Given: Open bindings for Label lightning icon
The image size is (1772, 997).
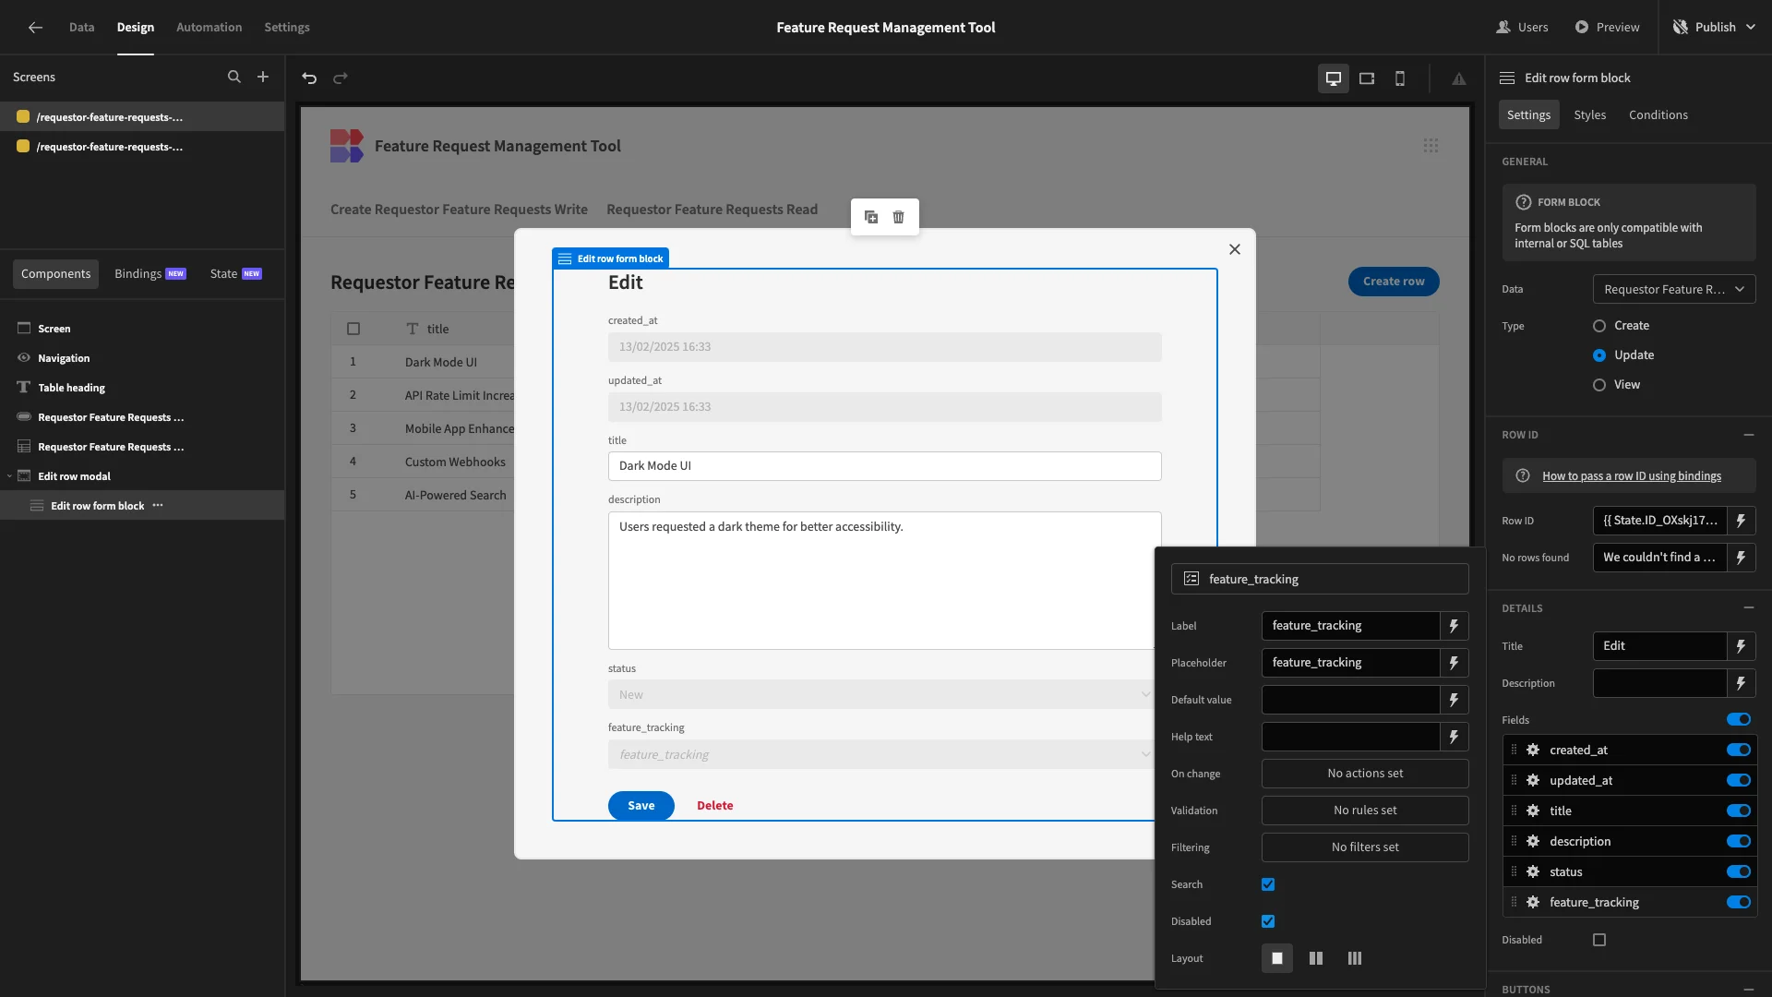Looking at the screenshot, I should [x=1455, y=626].
